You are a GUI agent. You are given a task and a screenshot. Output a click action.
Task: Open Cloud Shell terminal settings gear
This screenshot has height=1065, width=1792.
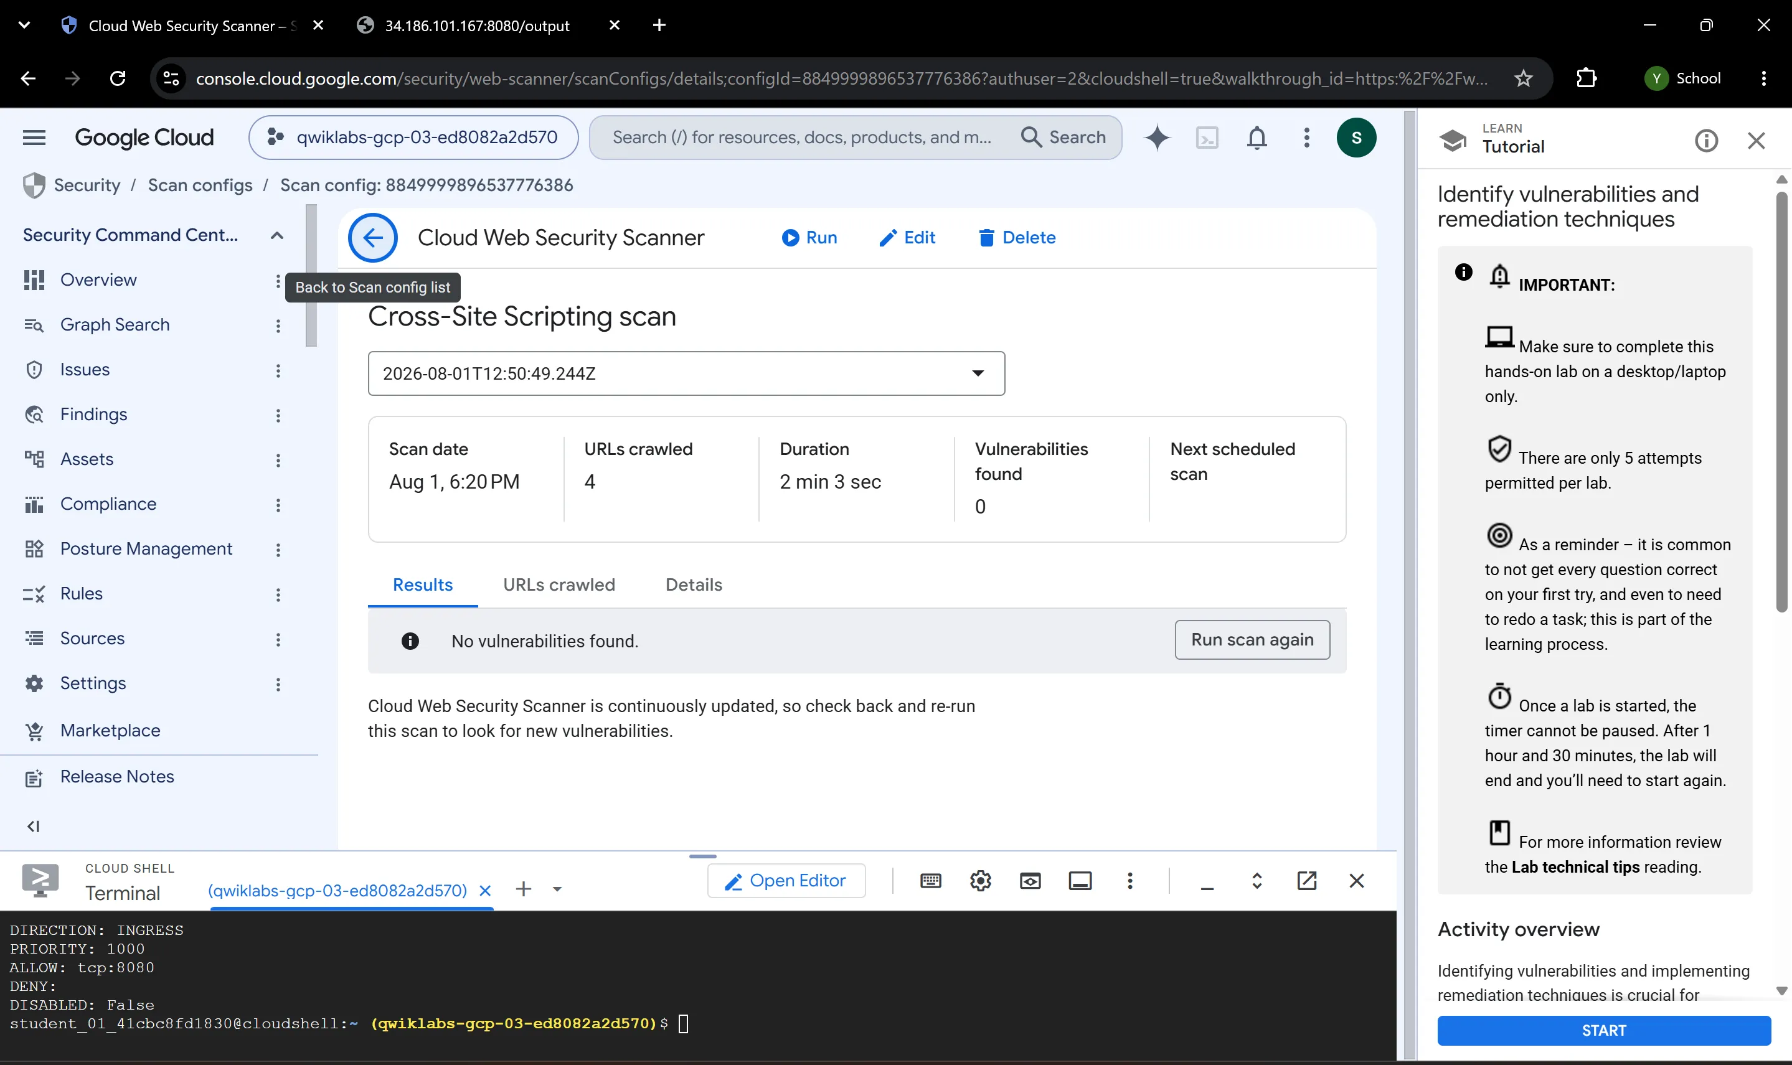click(980, 881)
